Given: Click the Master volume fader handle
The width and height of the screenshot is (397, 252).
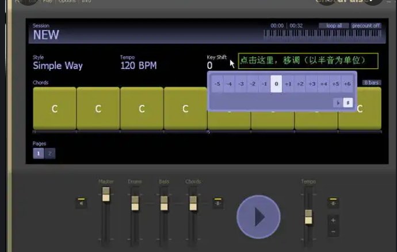Looking at the screenshot, I should (x=106, y=196).
